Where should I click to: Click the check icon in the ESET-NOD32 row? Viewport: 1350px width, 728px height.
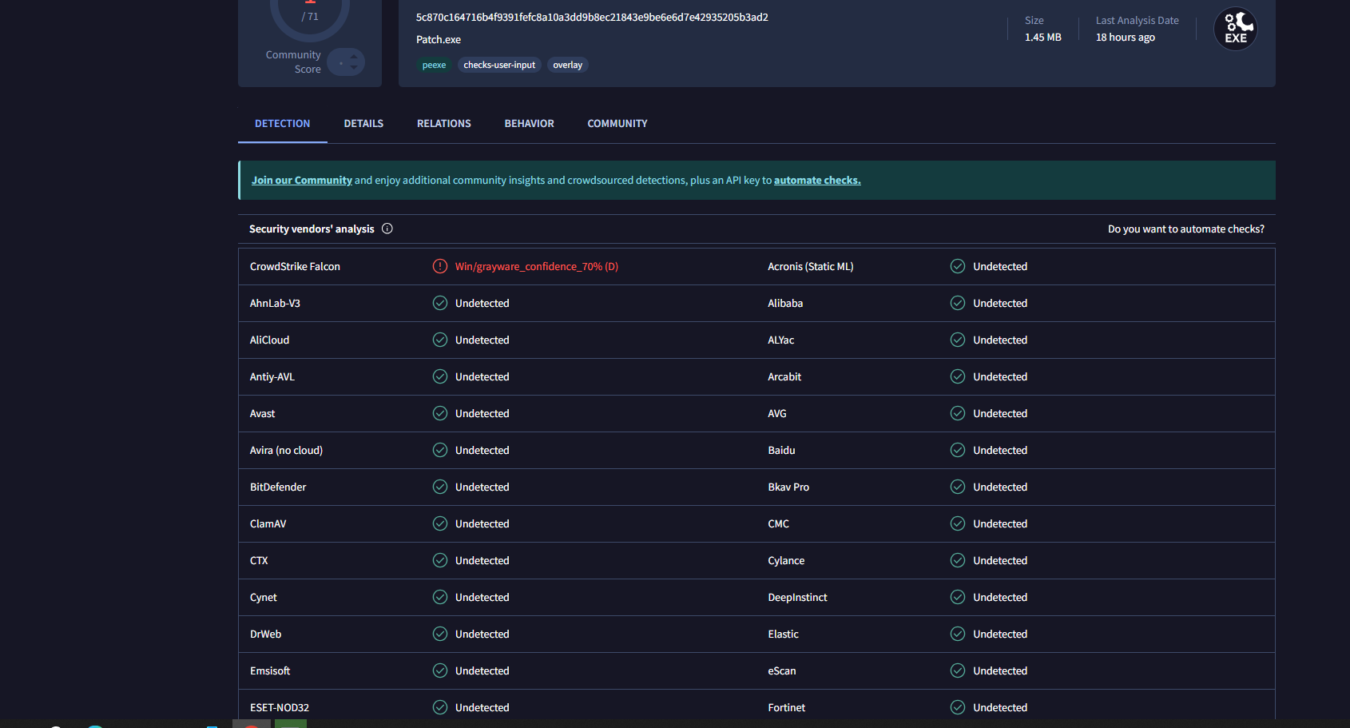point(440,707)
